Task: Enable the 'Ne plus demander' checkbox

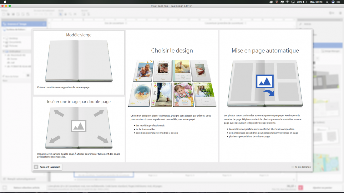Action: (293, 167)
